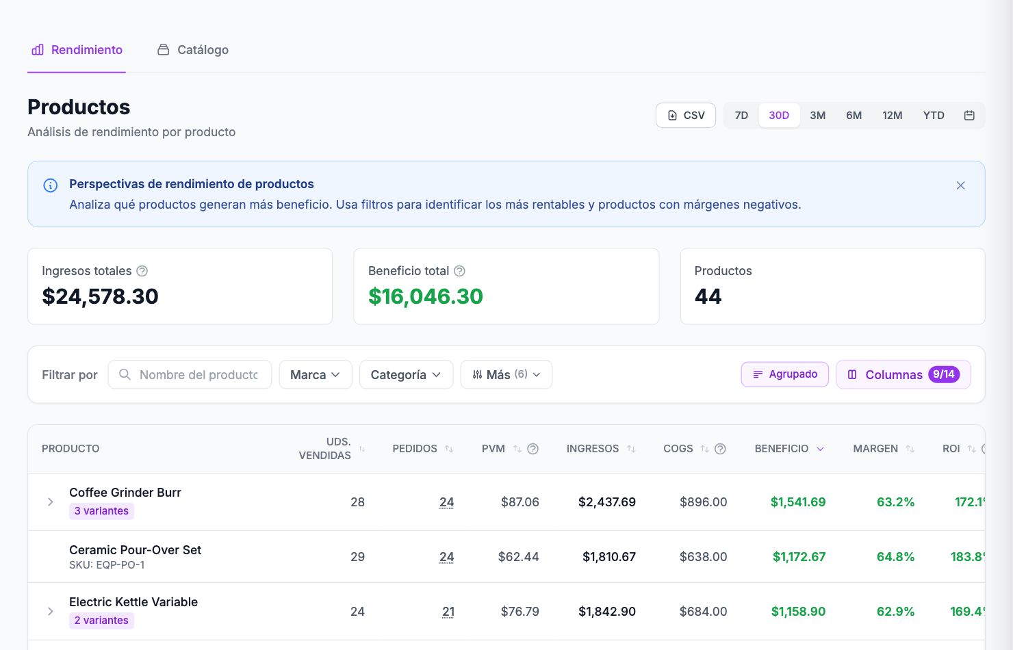The image size is (1013, 650).
Task: Expand the Coffee Grinder Burr row
Action: pos(50,502)
